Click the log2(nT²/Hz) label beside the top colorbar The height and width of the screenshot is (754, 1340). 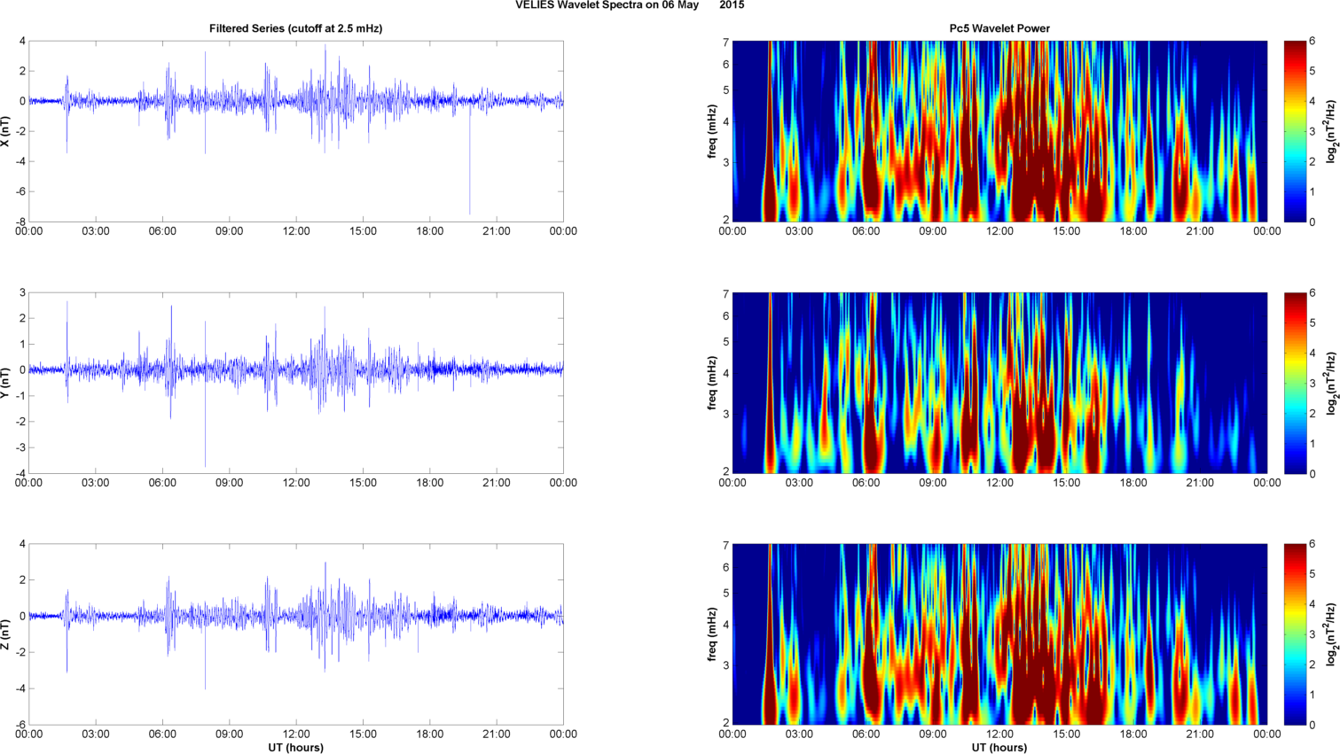coord(1332,131)
